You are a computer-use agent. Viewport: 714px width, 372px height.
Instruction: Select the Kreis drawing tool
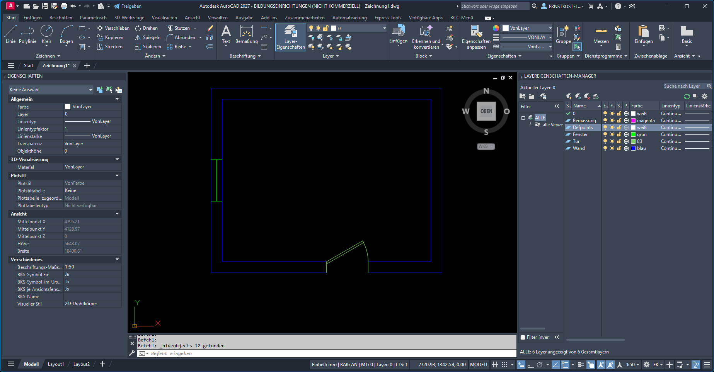[x=46, y=34]
